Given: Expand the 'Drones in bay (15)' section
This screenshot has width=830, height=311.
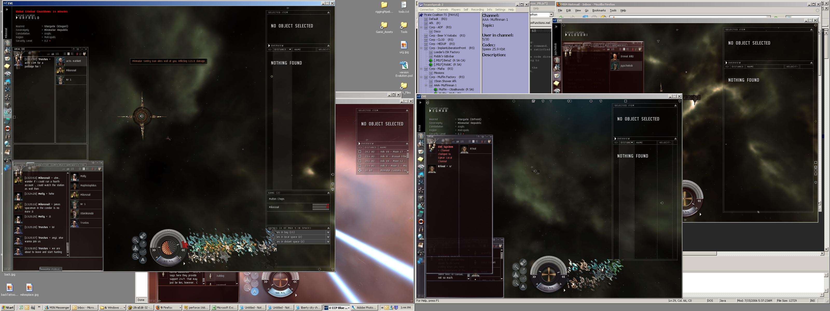Looking at the screenshot, I should point(328,232).
